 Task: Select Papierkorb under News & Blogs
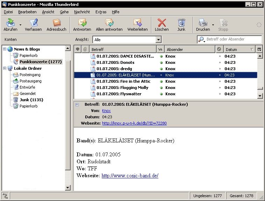[29, 55]
